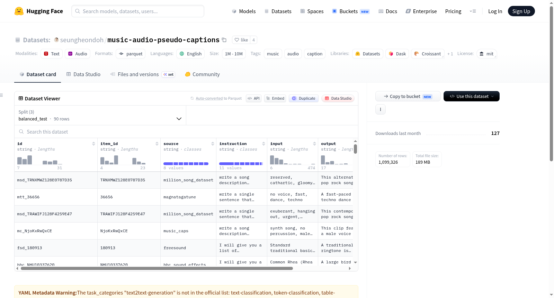Click the horizontal scrollbar of the table
The height and width of the screenshot is (298, 554).
pyautogui.click(x=157, y=268)
